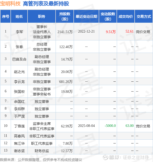Click the name 高春风
This screenshot has height=162, width=153.
point(19,136)
